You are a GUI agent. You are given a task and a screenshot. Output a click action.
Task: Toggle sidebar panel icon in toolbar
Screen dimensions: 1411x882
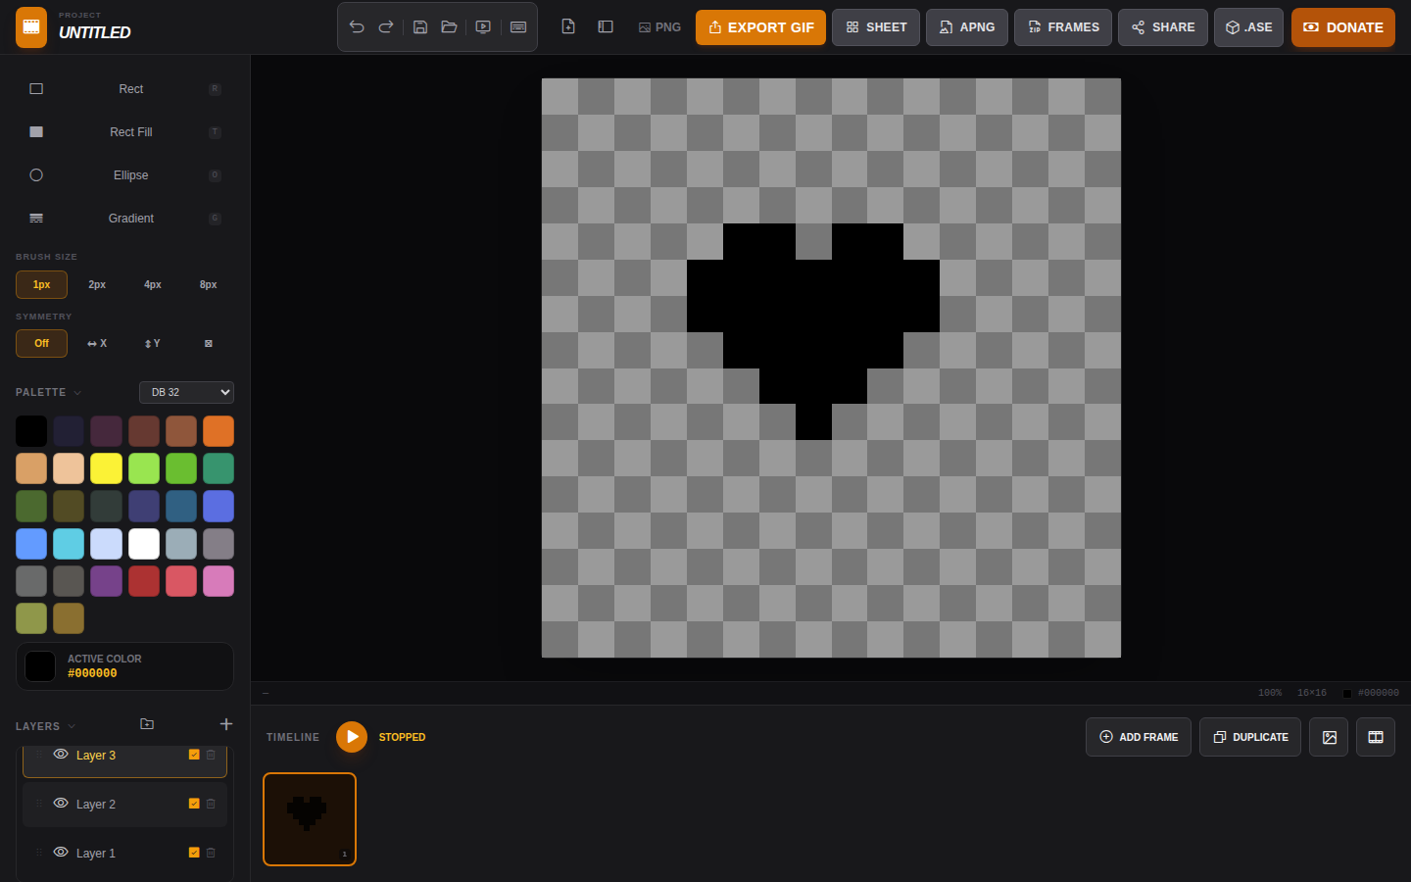pyautogui.click(x=606, y=27)
